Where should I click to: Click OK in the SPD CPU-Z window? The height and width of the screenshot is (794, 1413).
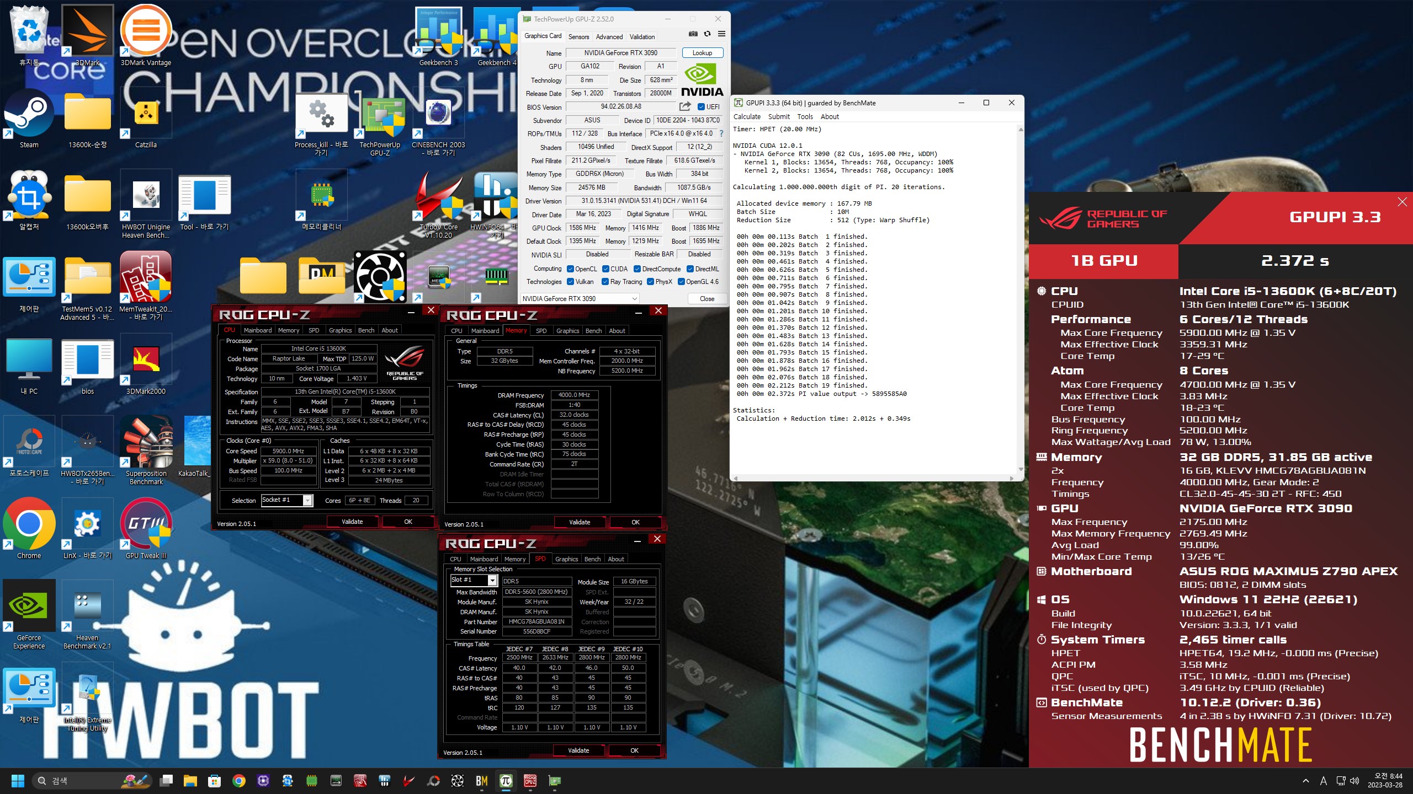634,750
